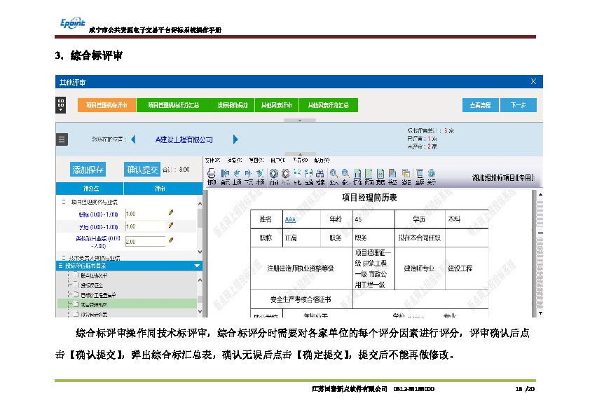
Task: Click the previous page (上页) arrow icon
Action: (x=237, y=174)
